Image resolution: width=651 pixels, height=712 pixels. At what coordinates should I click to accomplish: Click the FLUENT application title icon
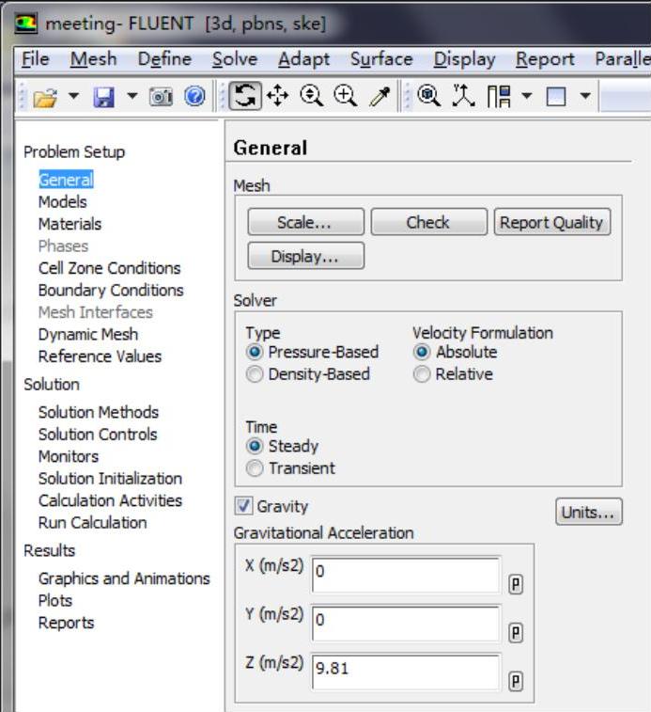(25, 24)
